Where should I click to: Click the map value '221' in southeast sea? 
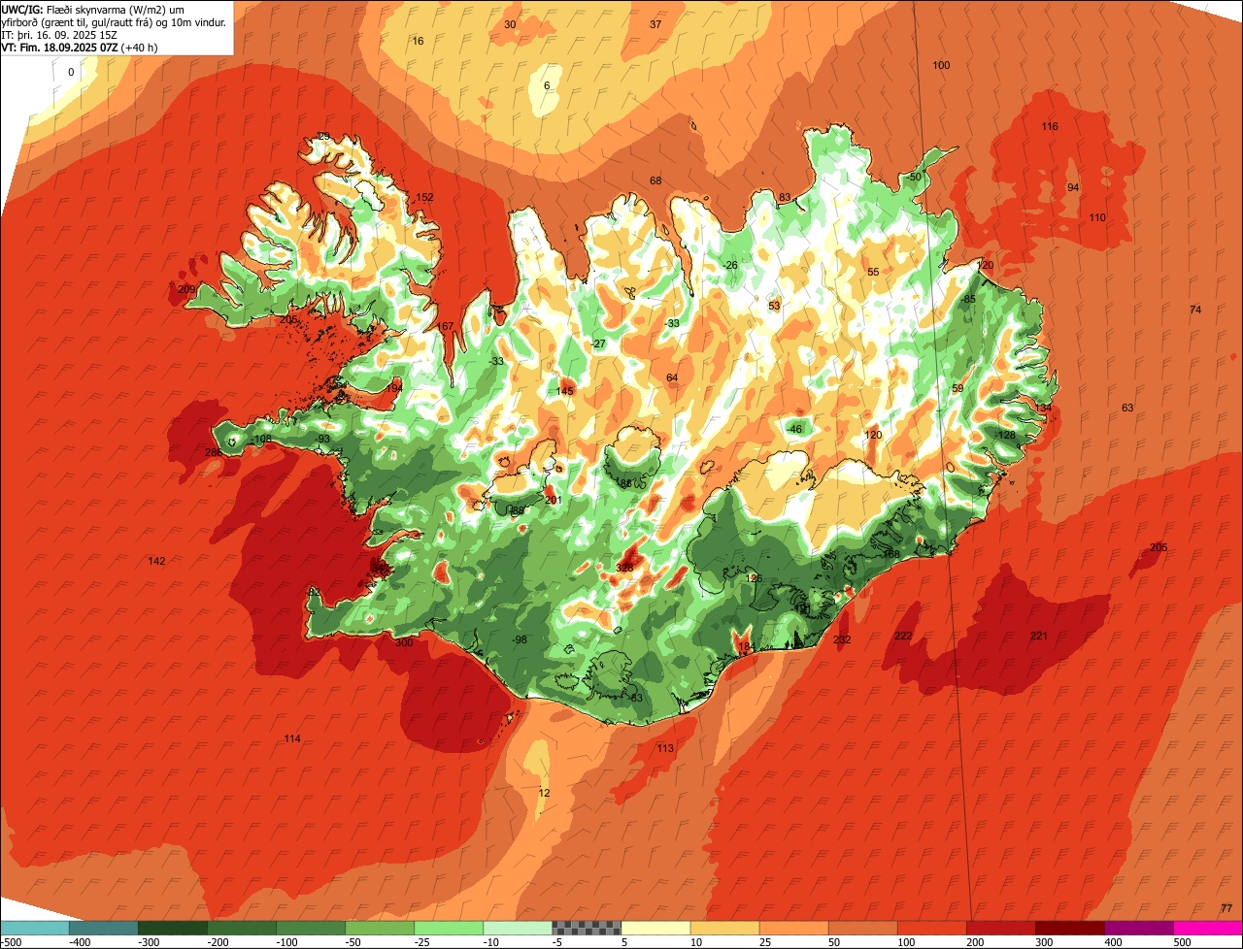tap(1039, 636)
